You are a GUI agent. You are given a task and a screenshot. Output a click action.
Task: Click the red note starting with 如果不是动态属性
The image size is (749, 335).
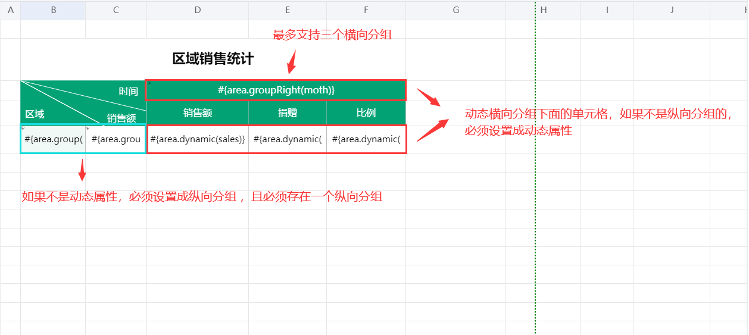click(202, 196)
